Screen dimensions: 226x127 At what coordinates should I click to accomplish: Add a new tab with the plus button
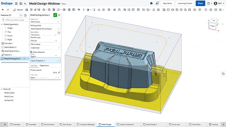pos(5,124)
